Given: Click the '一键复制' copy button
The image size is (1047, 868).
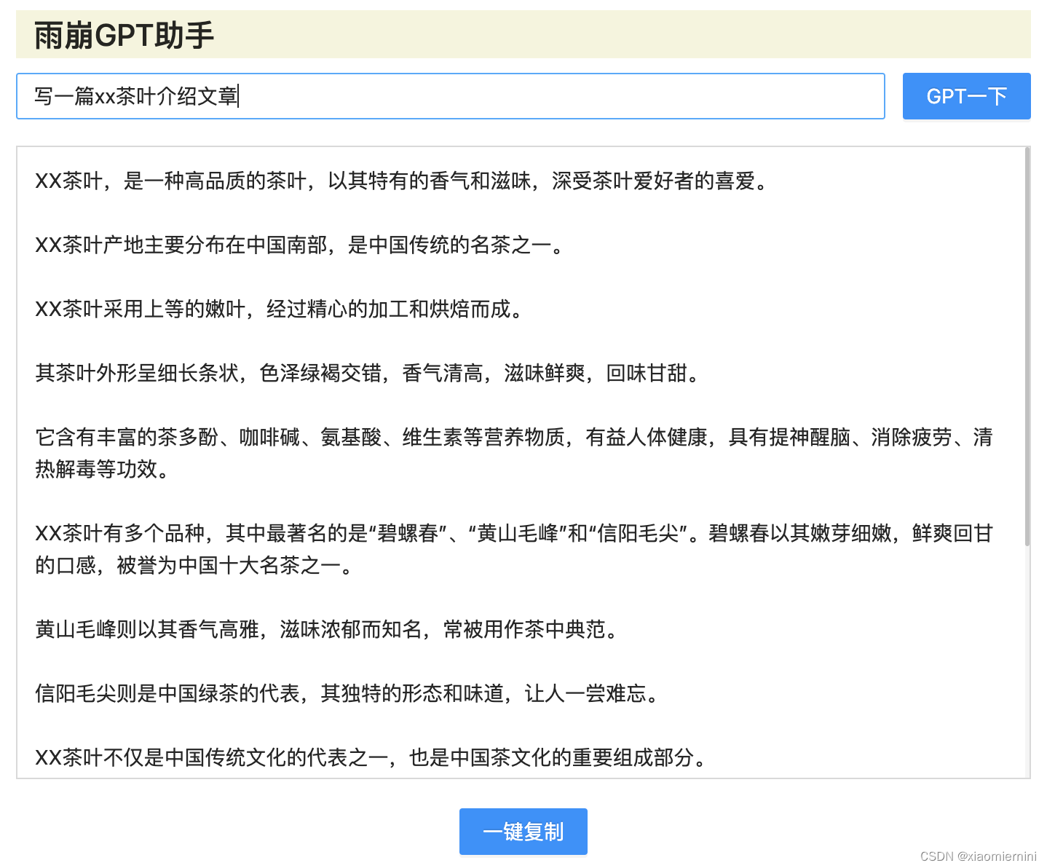Looking at the screenshot, I should pyautogui.click(x=523, y=832).
